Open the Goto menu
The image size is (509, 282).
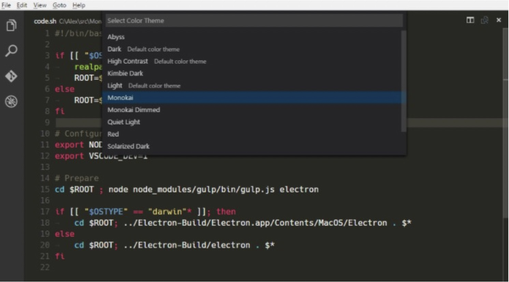59,5
